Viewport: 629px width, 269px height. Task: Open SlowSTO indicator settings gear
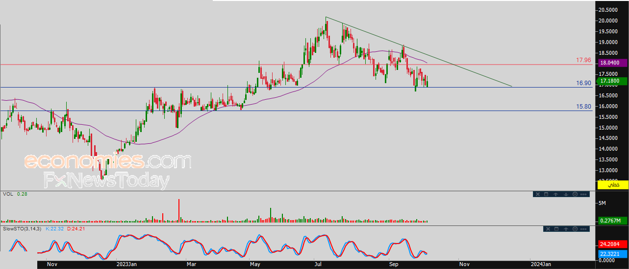(x=575, y=229)
